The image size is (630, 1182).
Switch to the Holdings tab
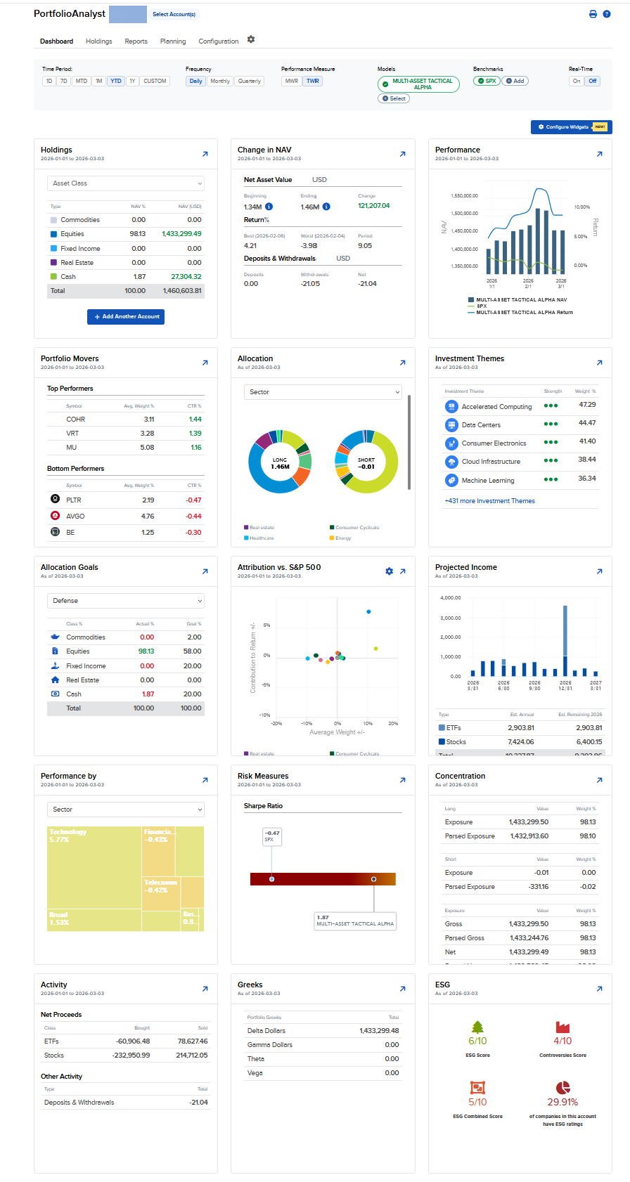pos(98,41)
